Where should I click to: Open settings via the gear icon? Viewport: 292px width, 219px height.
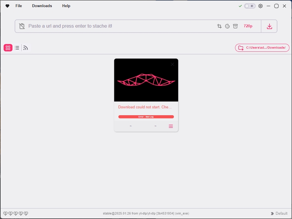pyautogui.click(x=261, y=6)
